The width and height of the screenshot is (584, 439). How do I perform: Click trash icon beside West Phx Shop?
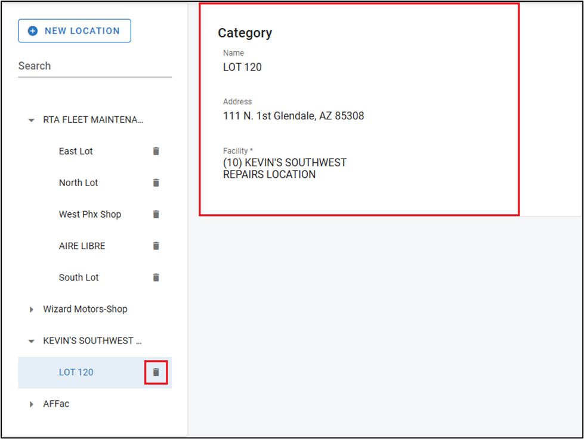(156, 214)
